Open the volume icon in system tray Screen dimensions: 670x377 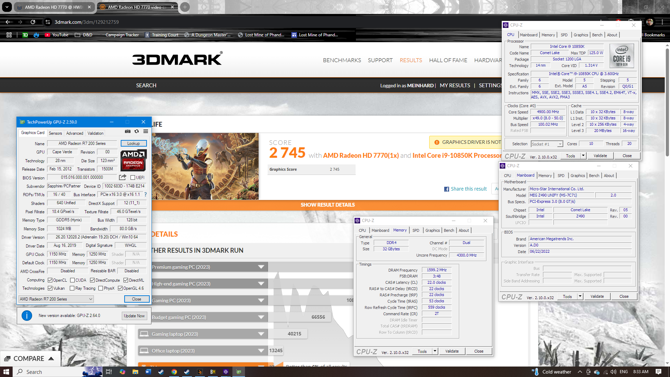tap(613, 372)
